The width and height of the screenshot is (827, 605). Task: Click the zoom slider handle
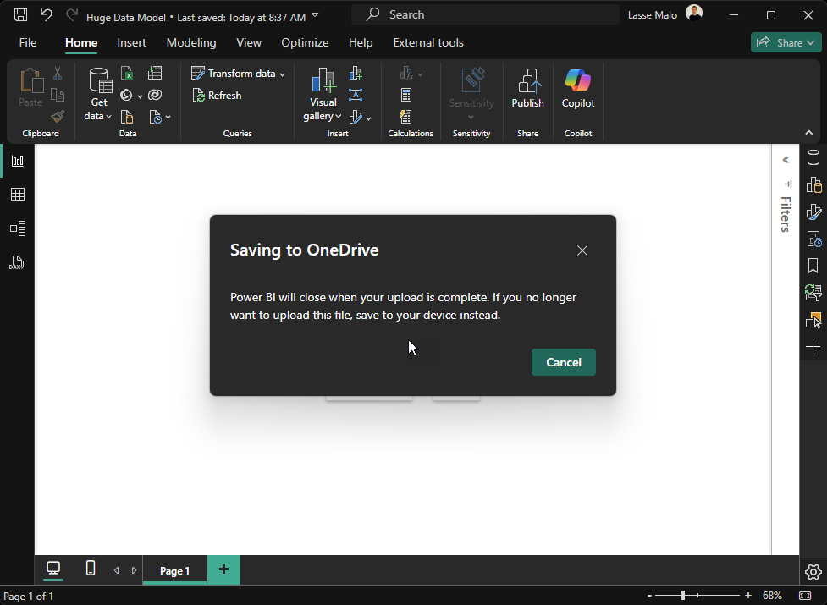pos(683,596)
